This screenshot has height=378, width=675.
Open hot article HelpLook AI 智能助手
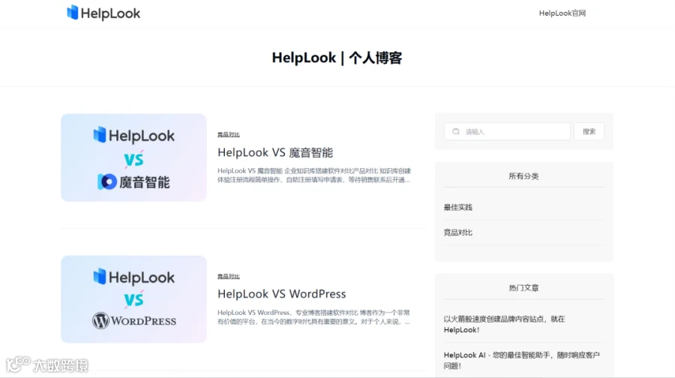tap(522, 360)
